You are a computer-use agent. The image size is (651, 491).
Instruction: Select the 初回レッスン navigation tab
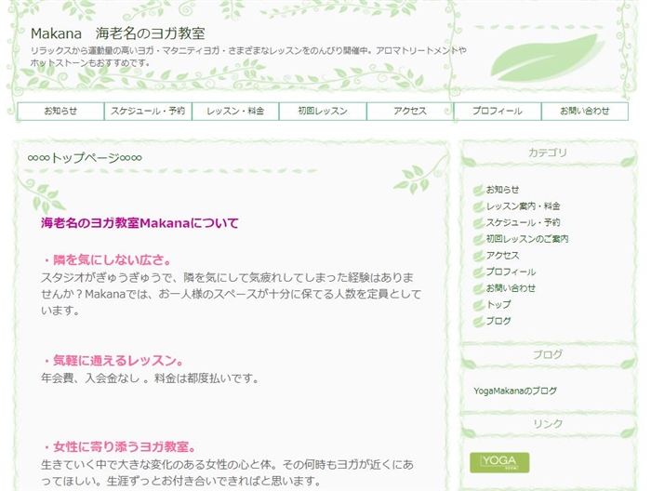pyautogui.click(x=323, y=112)
